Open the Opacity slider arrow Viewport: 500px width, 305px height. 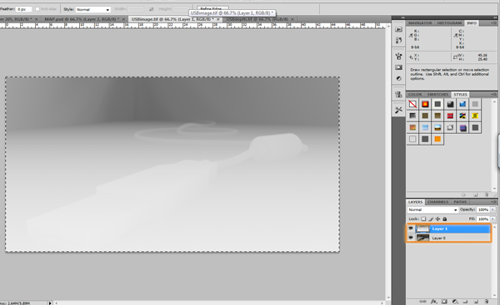pyautogui.click(x=493, y=209)
